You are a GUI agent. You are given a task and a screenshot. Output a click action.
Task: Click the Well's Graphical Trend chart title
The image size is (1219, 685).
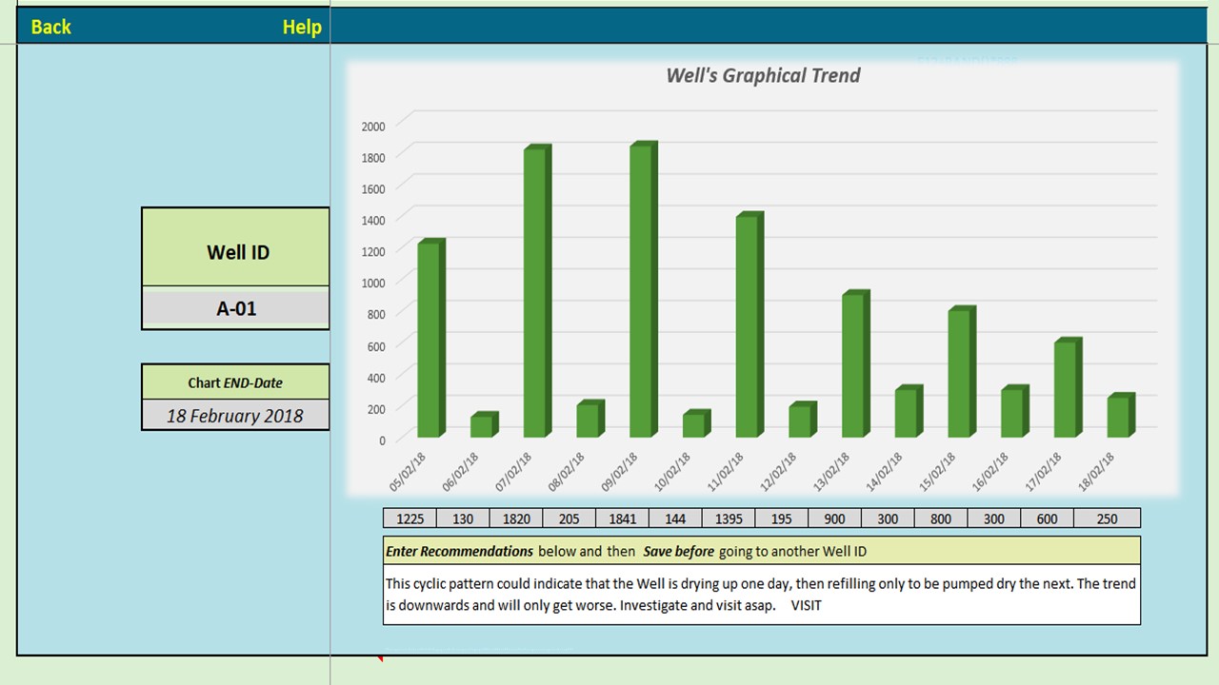coord(763,75)
